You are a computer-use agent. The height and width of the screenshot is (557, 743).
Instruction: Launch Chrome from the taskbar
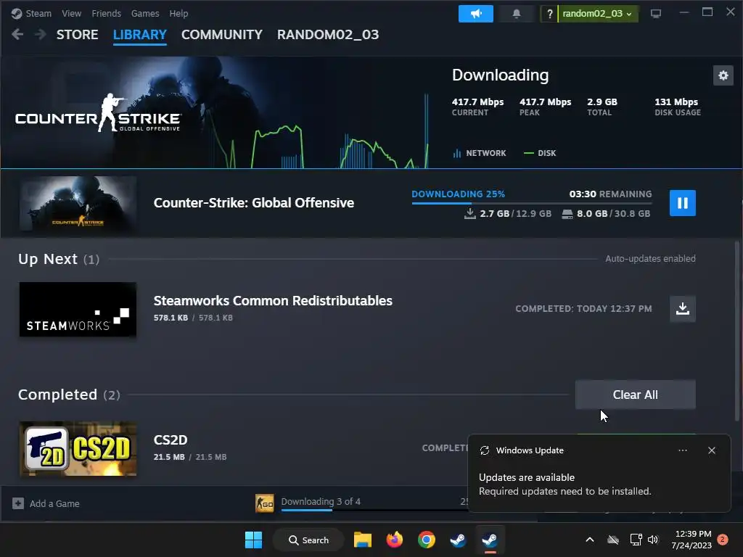[427, 540]
